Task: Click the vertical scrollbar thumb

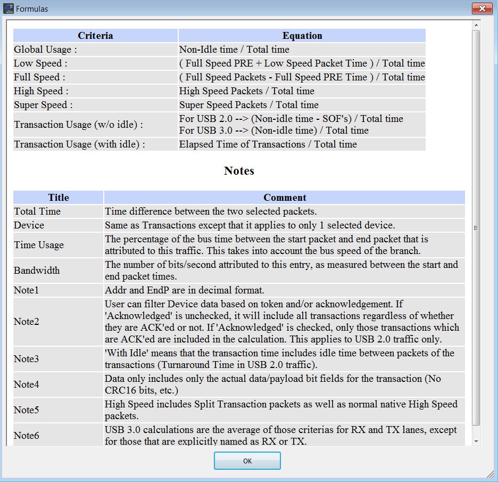Action: point(476,227)
